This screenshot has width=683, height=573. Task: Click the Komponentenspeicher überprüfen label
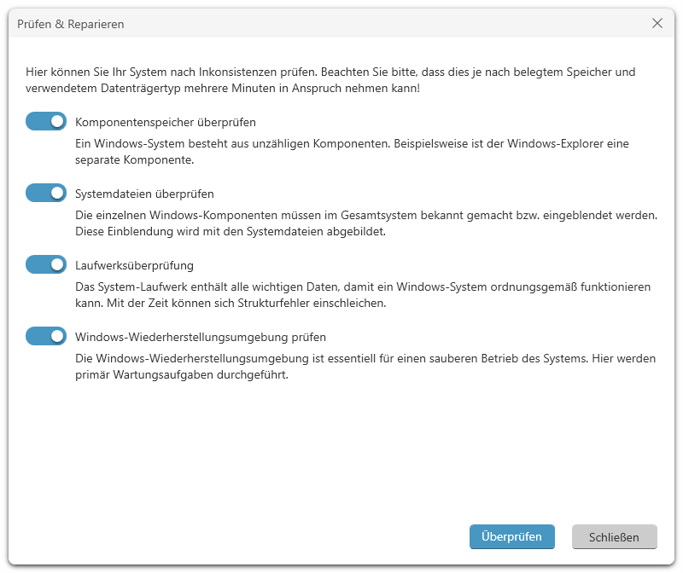166,122
